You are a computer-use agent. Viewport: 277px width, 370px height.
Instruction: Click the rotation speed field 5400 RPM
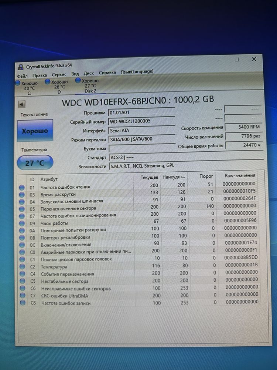(243, 127)
